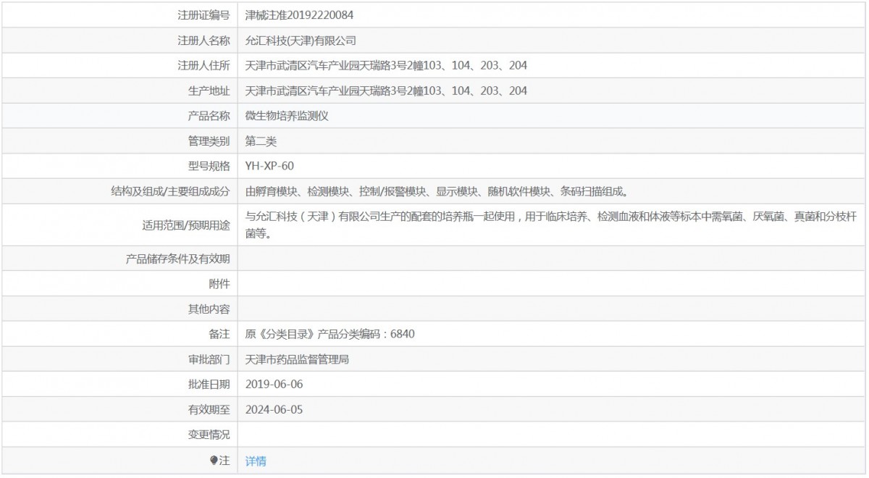Select registrant name 允汇科技(天津)有限公司
The height and width of the screenshot is (478, 869).
tap(301, 41)
